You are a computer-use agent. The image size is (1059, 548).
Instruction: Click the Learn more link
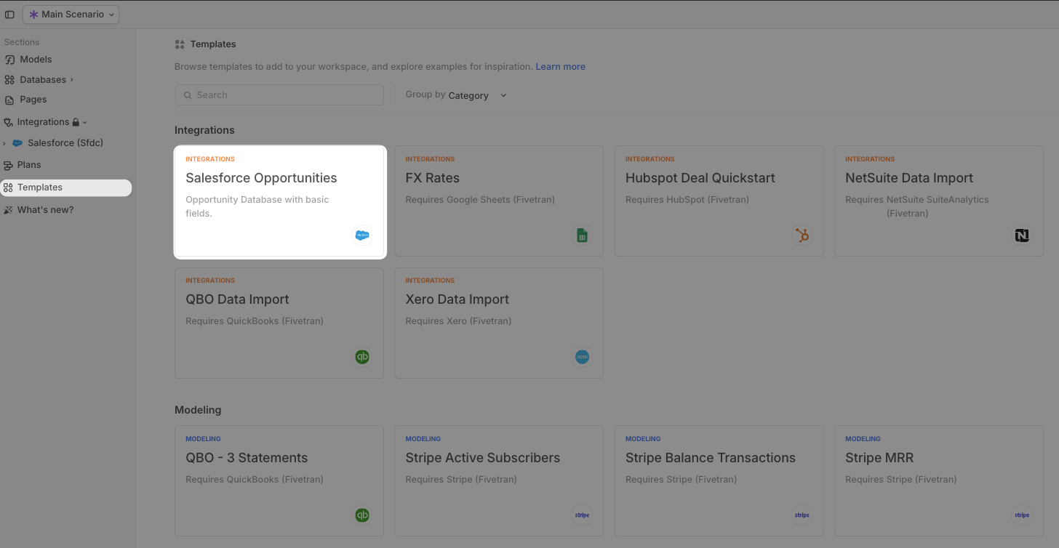pyautogui.click(x=560, y=66)
